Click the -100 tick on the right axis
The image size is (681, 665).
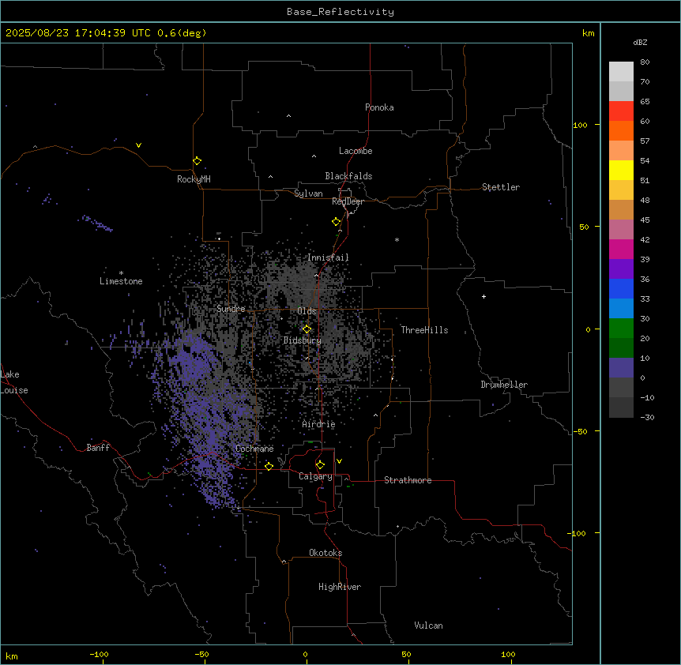578,533
